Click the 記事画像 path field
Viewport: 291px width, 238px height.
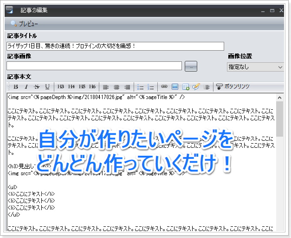point(94,66)
